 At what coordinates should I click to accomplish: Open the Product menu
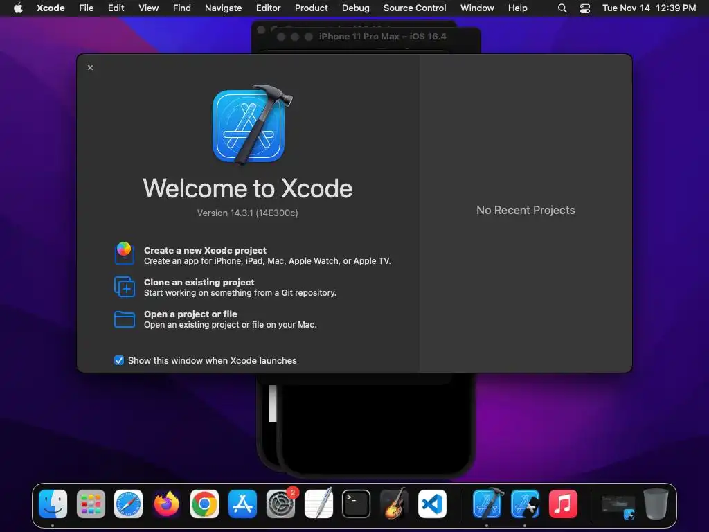[311, 8]
